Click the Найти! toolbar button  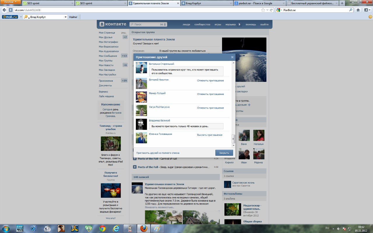coord(73,17)
